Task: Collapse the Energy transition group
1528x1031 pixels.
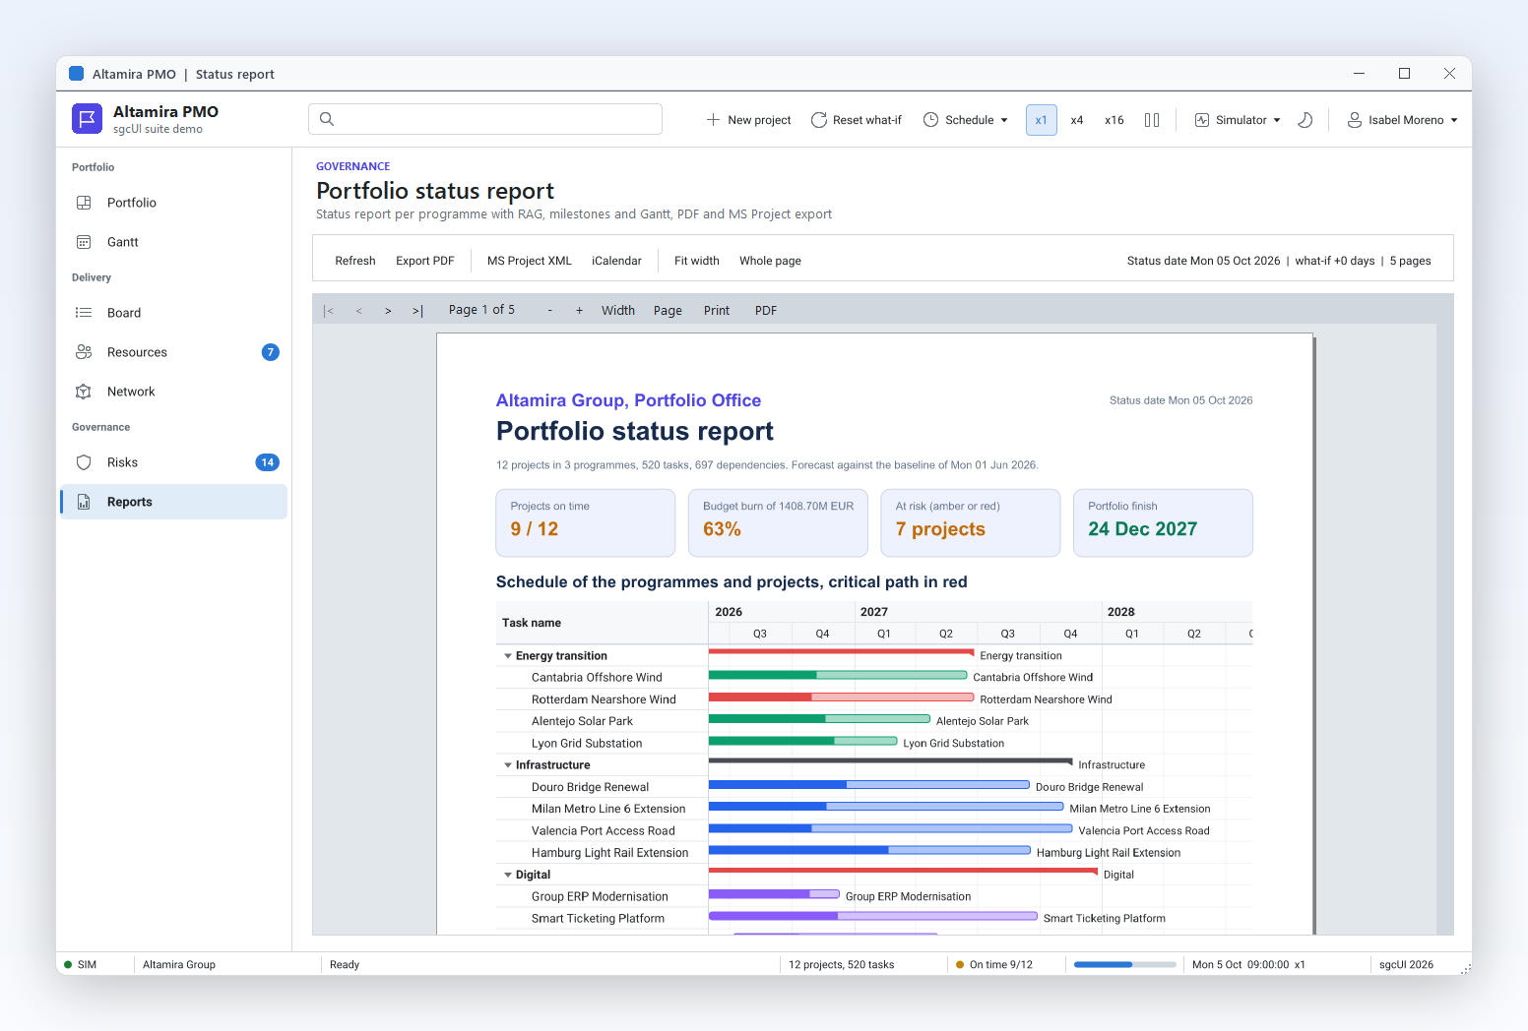Action: click(508, 656)
